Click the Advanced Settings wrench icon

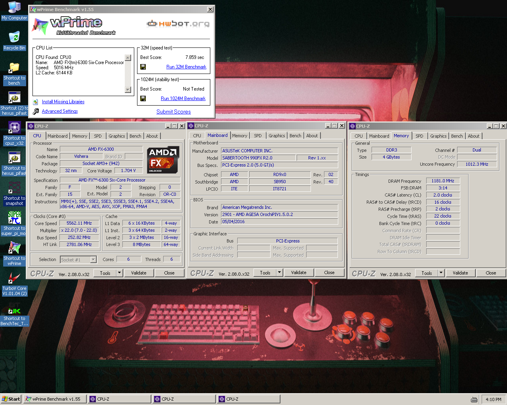tap(36, 112)
